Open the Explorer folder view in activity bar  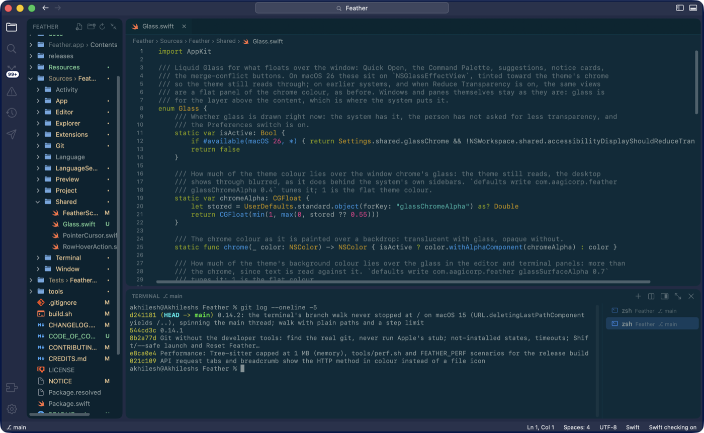click(12, 27)
